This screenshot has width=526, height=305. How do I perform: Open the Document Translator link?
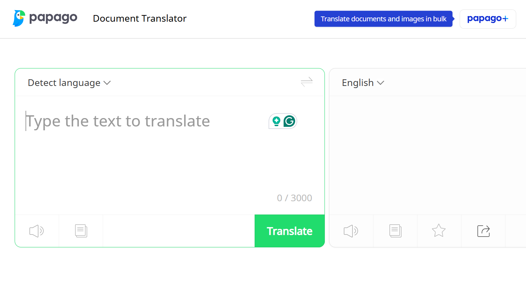coord(140,19)
